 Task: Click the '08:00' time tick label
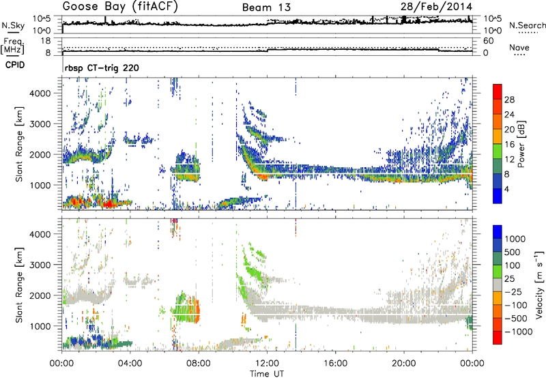point(199,364)
